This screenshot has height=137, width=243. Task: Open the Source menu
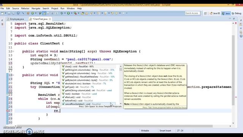(16, 8)
